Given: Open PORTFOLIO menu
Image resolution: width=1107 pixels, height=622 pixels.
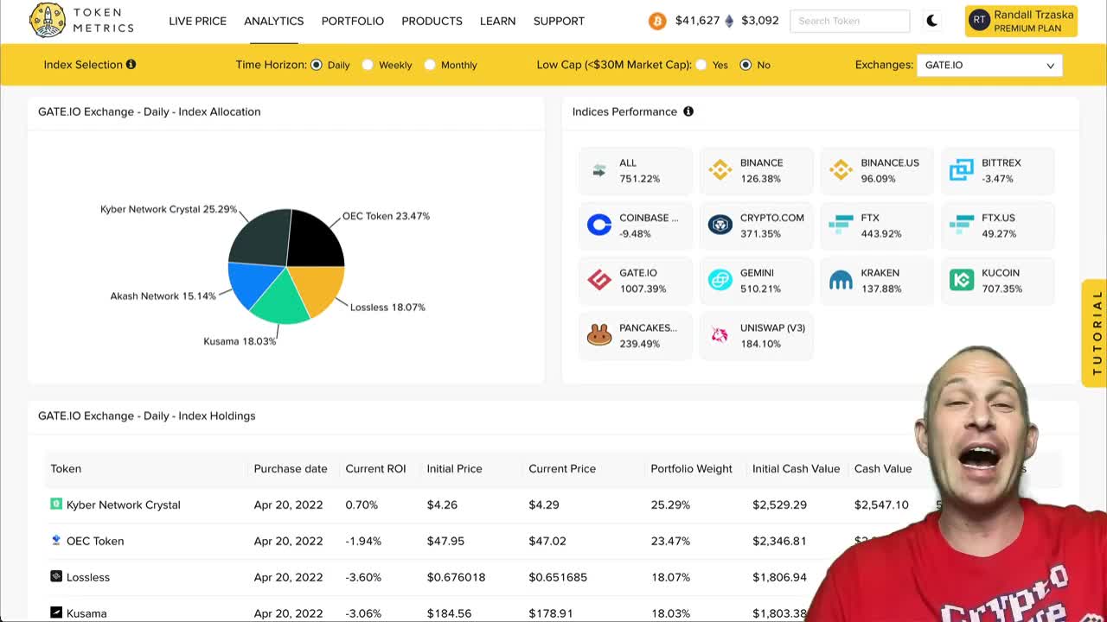Looking at the screenshot, I should tap(353, 21).
